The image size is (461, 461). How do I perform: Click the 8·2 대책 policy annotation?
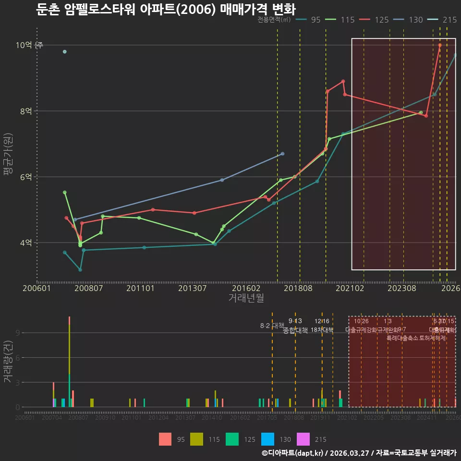coord(272,326)
